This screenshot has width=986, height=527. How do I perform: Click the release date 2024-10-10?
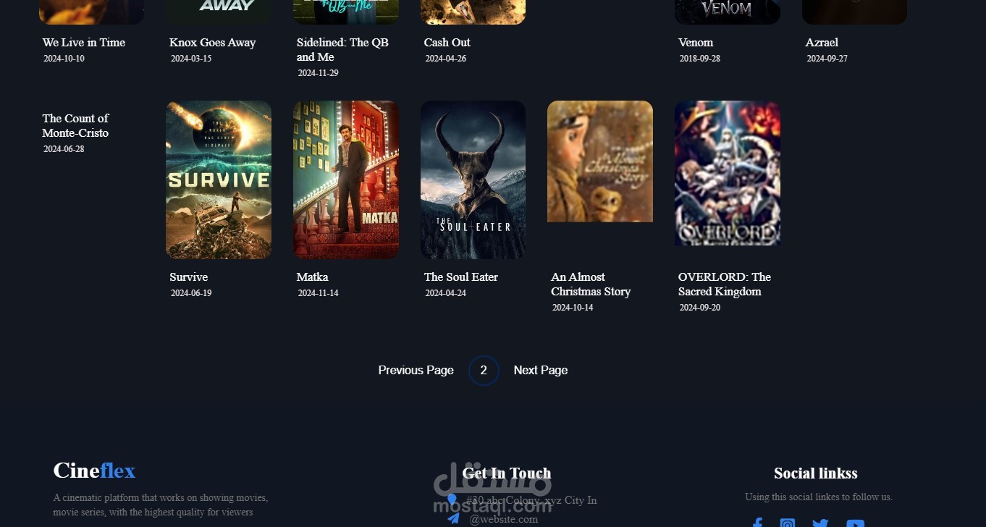(64, 59)
